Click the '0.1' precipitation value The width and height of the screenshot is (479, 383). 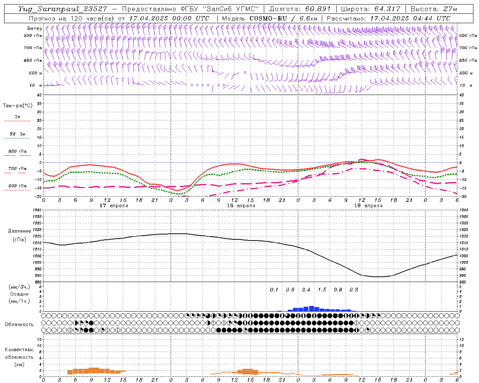(274, 289)
